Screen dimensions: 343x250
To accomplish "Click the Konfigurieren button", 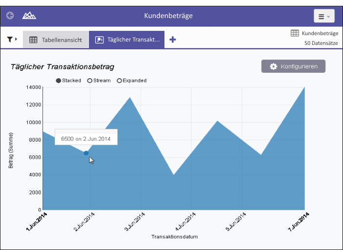I will tap(293, 66).
